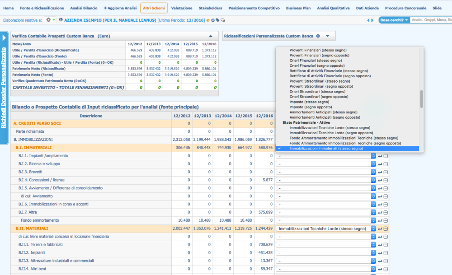452x275 pixels.
Task: Click the right navigation arrow near search
Action: point(373,20)
